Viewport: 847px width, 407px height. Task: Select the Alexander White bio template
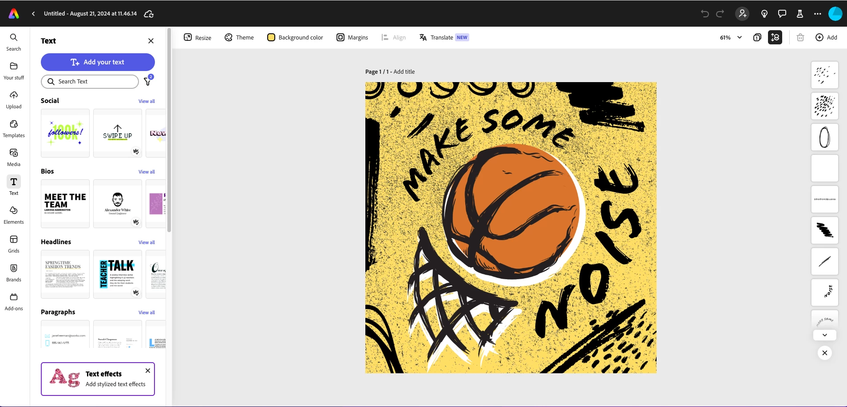[x=118, y=204]
